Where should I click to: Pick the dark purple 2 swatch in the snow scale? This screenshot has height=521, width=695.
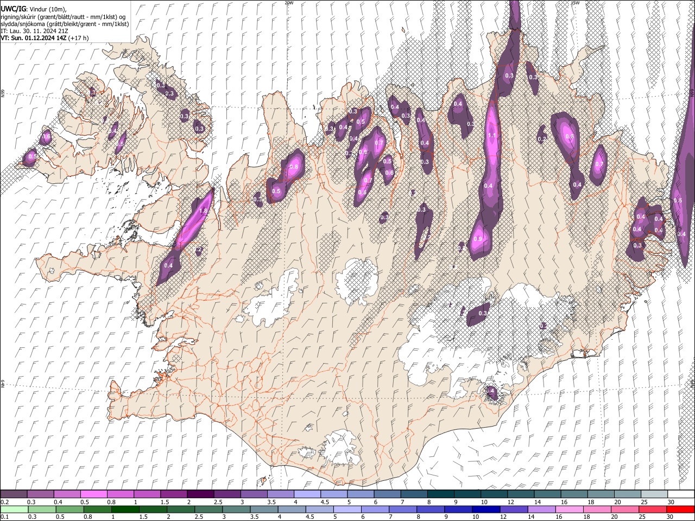[x=200, y=494]
